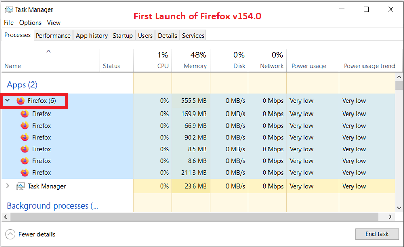Viewport: 404px width, 247px height.
Task: Select the Task Manager process name
Action: pos(47,186)
